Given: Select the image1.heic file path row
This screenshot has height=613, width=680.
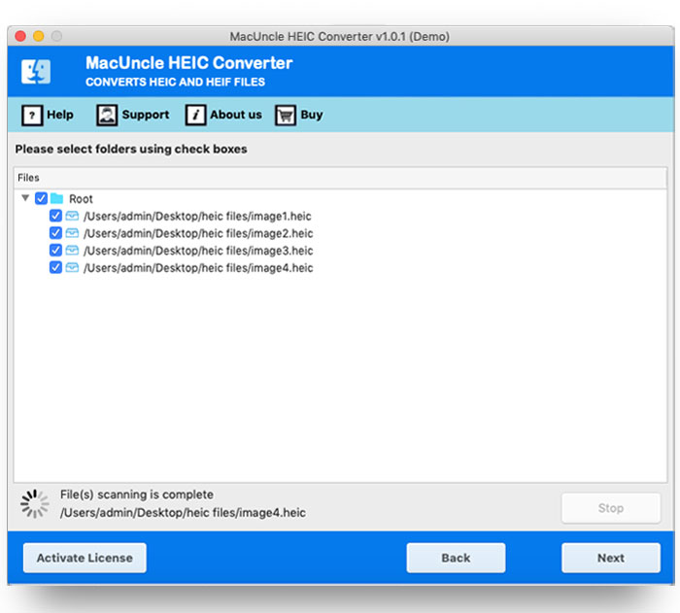Looking at the screenshot, I should (197, 216).
